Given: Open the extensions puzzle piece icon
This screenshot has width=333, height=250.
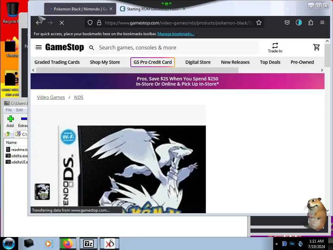Looking at the screenshot, I should pos(311,22).
